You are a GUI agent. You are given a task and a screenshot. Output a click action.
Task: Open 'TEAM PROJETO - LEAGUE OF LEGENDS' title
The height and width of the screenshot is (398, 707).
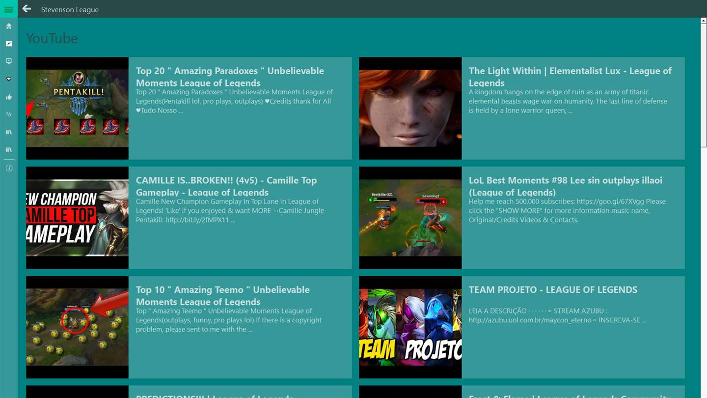coord(553,290)
